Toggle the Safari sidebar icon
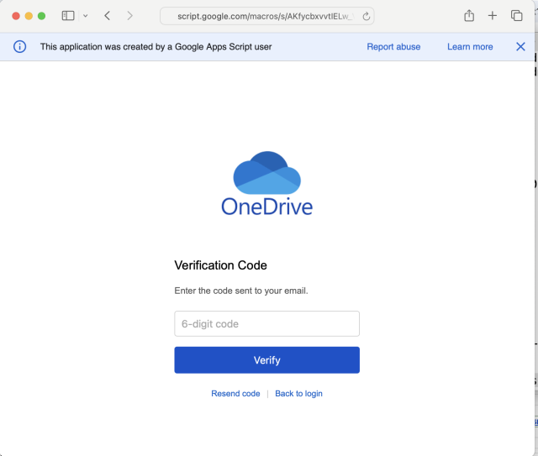The width and height of the screenshot is (538, 456). click(x=68, y=16)
